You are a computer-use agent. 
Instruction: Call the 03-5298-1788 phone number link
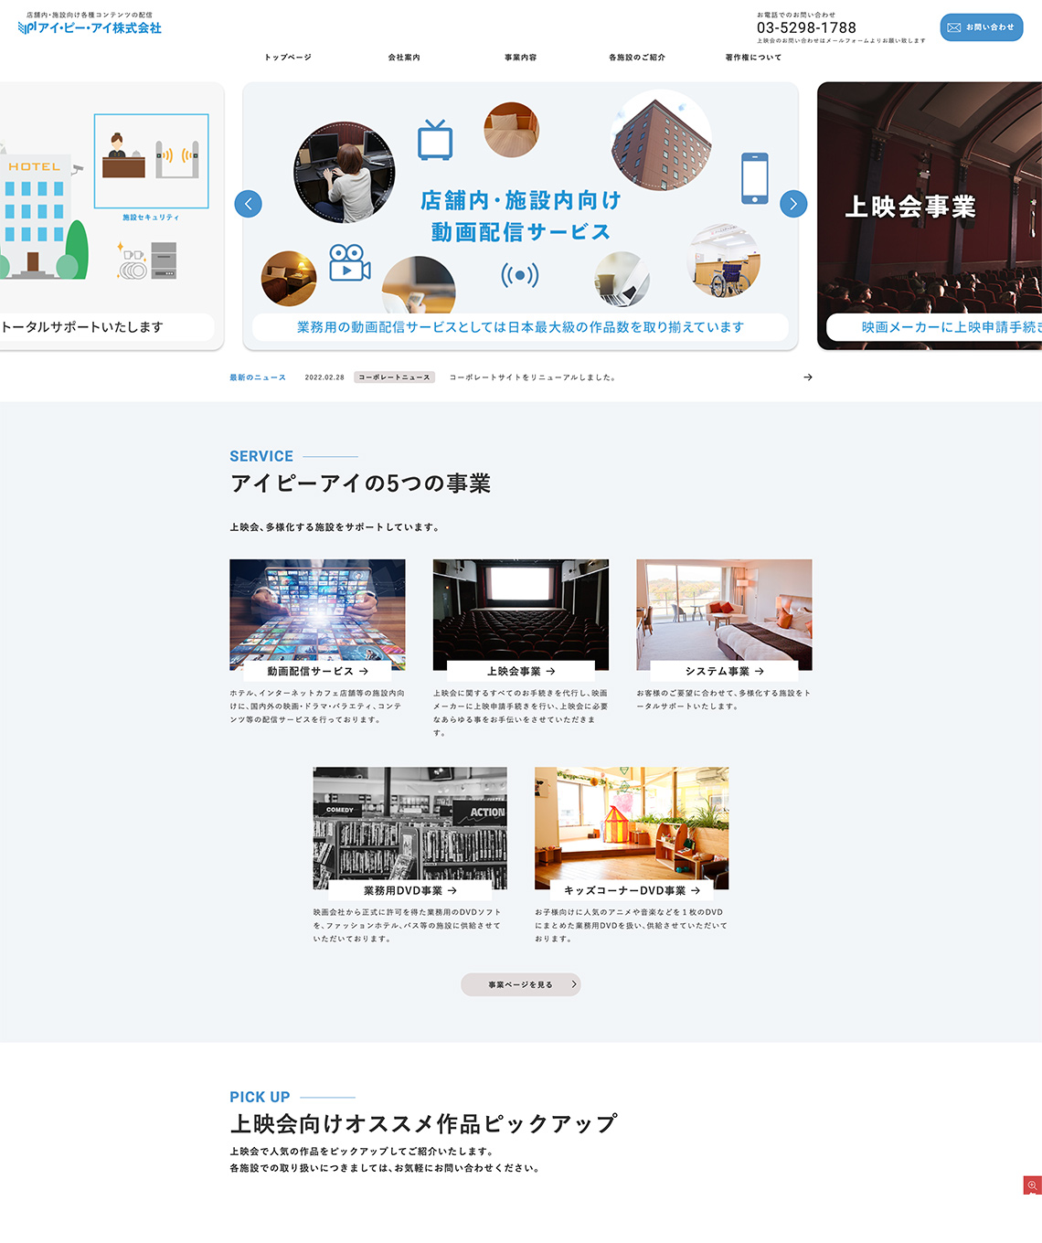point(805,27)
